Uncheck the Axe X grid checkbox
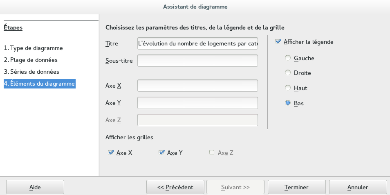This screenshot has height=195, width=390. [111, 153]
